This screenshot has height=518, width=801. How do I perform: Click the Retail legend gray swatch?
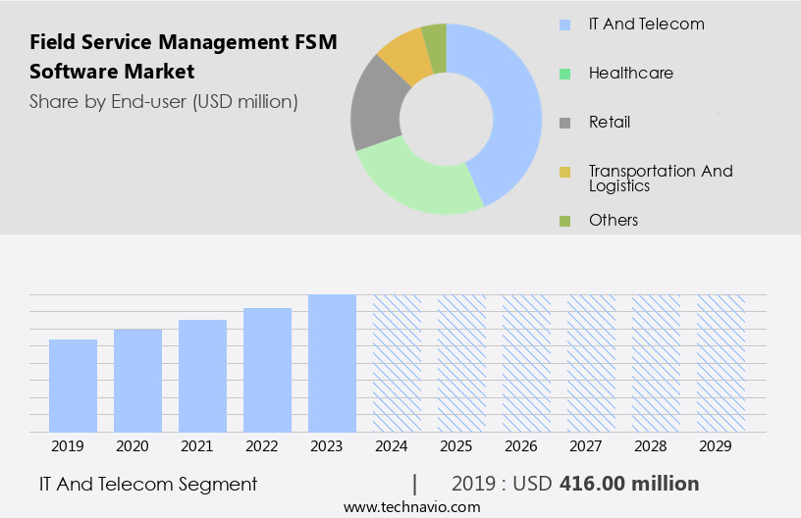[x=564, y=123]
